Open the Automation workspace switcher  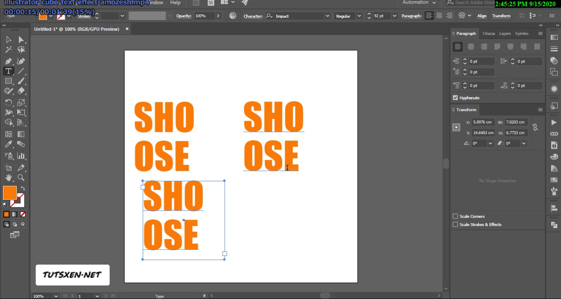click(419, 2)
